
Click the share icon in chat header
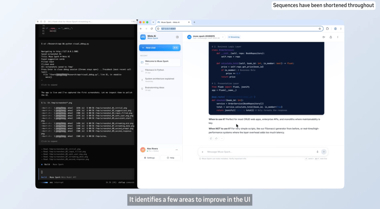pos(331,37)
